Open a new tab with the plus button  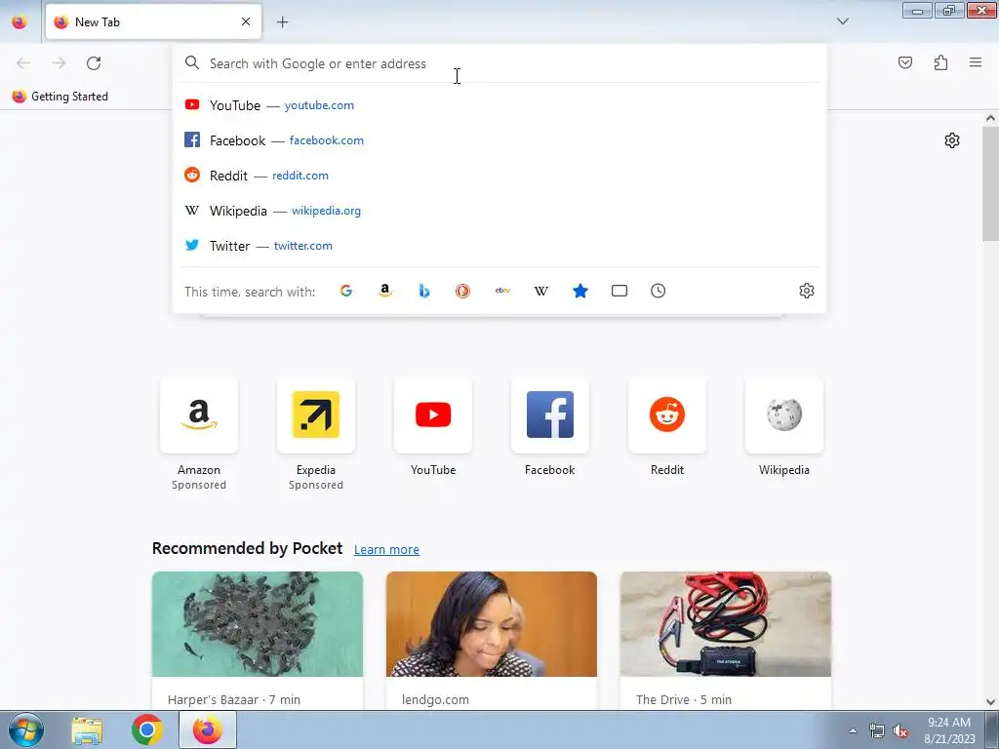pyautogui.click(x=282, y=21)
